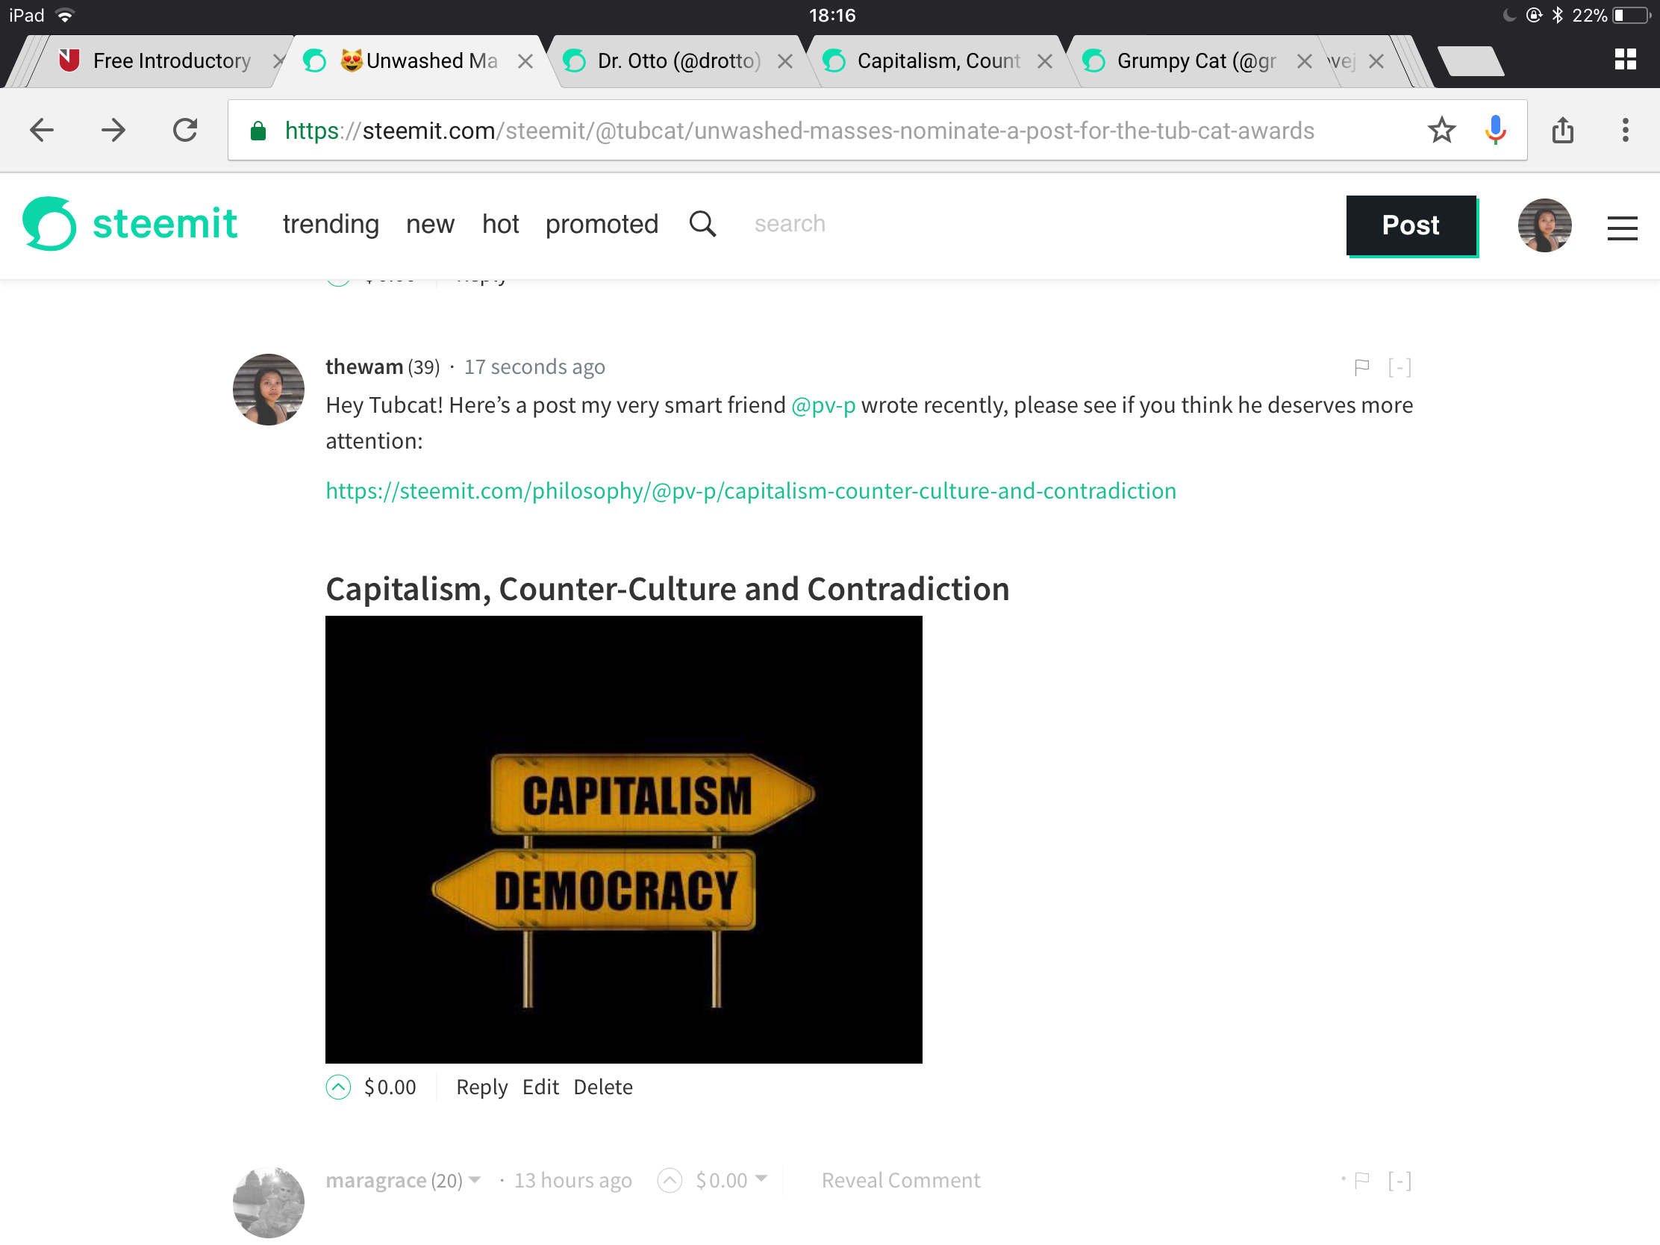Tap the voice search microphone icon
The height and width of the screenshot is (1245, 1660).
click(x=1495, y=131)
